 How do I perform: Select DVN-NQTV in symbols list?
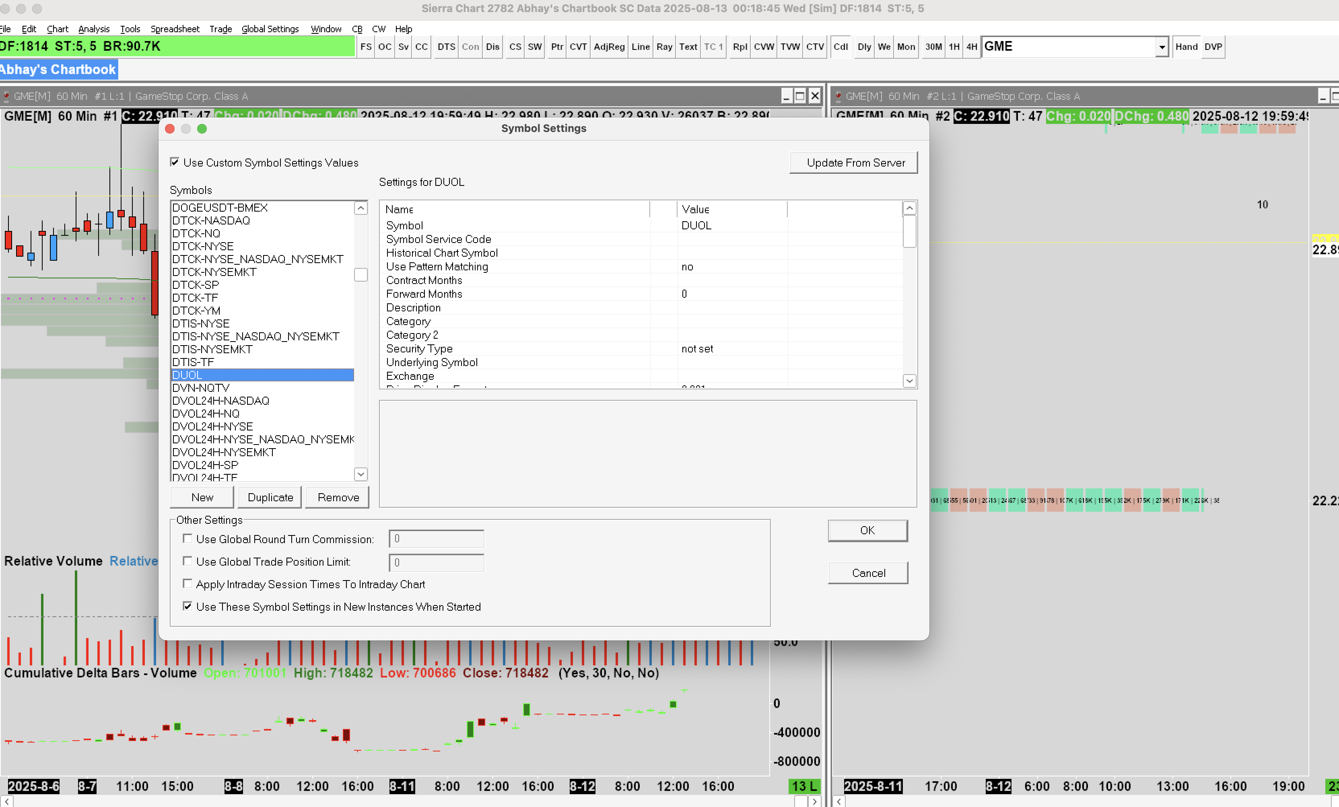(x=200, y=387)
